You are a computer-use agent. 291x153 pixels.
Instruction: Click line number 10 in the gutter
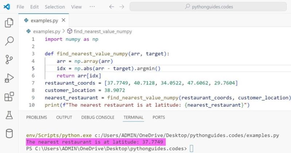[x=32, y=105]
